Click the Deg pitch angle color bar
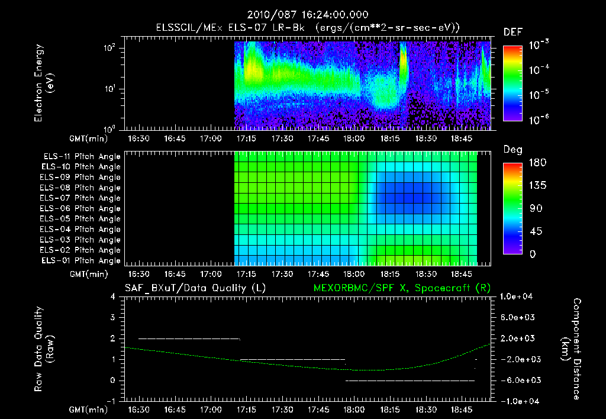The height and width of the screenshot is (419, 606). tap(512, 208)
